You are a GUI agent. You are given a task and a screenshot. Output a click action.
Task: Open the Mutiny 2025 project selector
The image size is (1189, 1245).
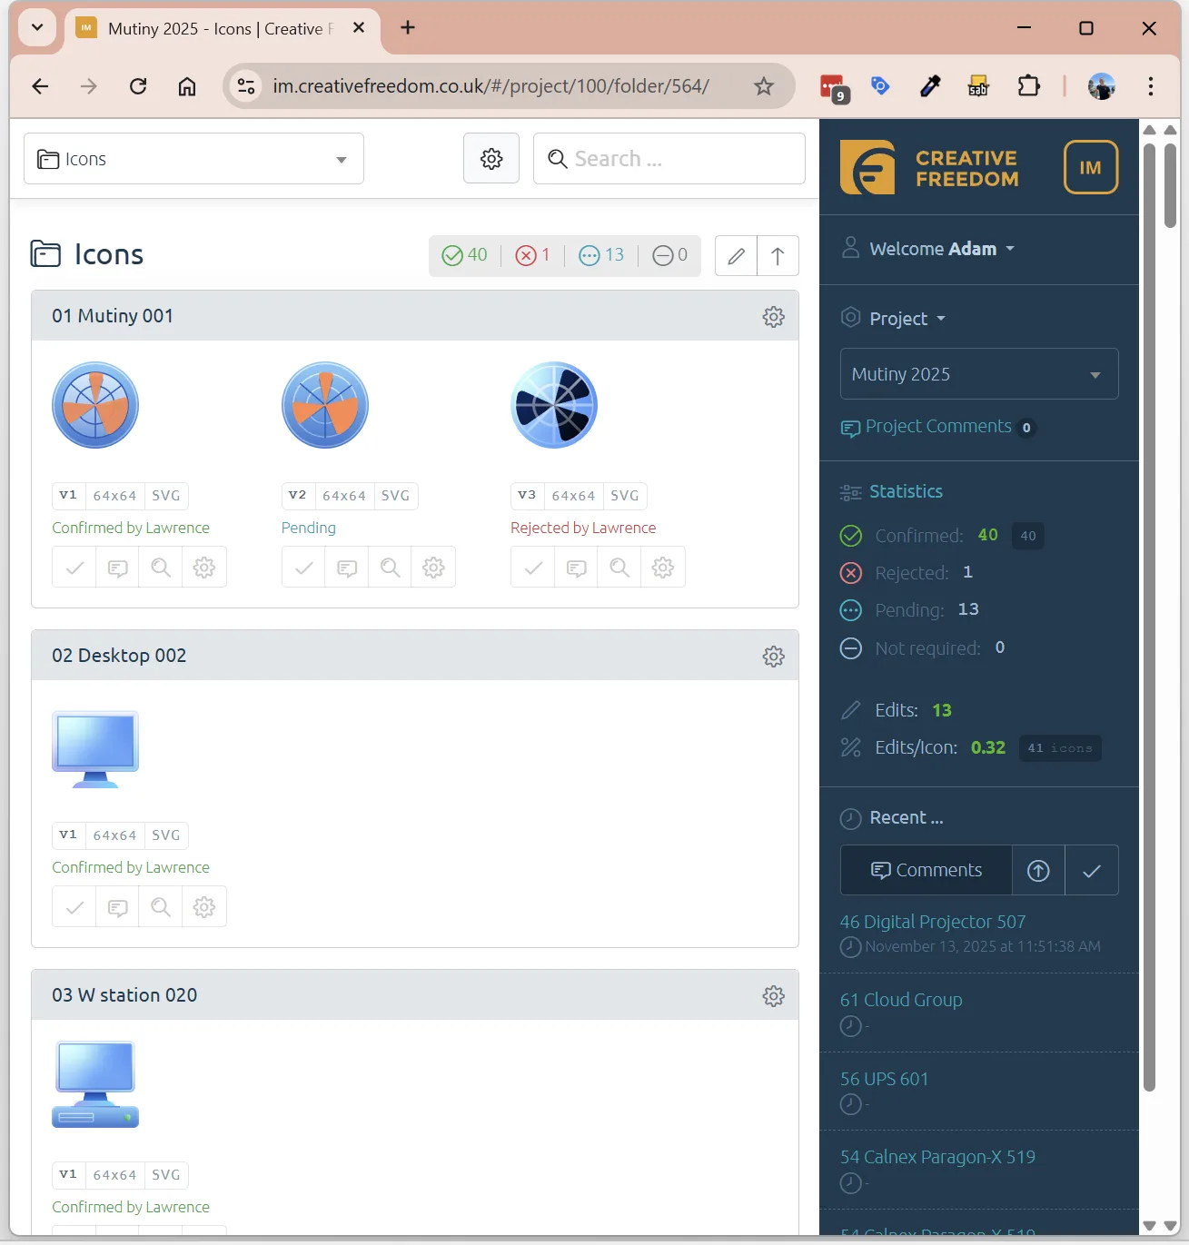[978, 373]
